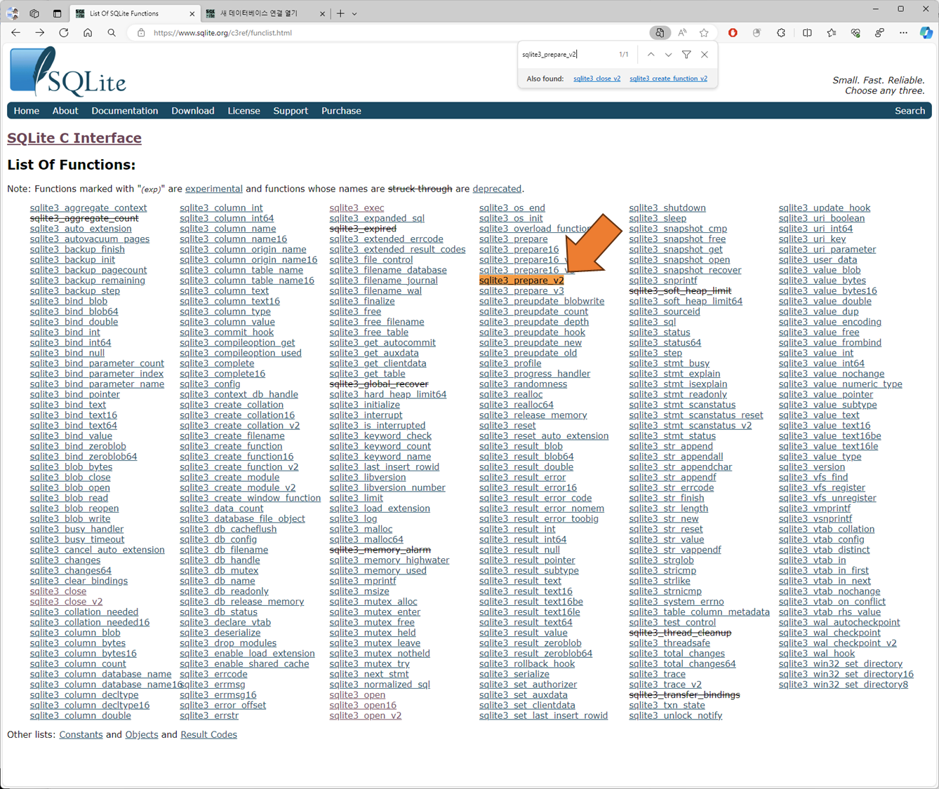This screenshot has width=939, height=789.
Task: Jump to next find result
Action: pyautogui.click(x=668, y=55)
